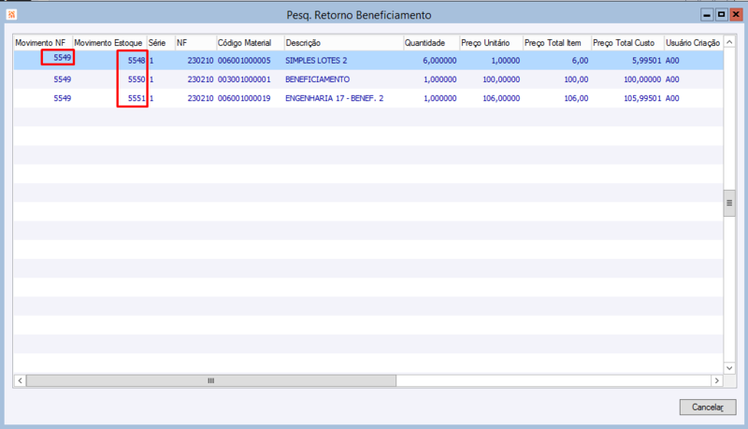Click Movimento Estoque value 5551
748x429 pixels.
137,98
